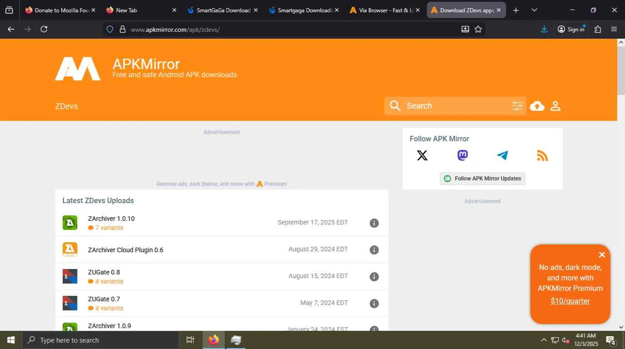Click the ZArchiver 1.0.10 app icon
625x349 pixels.
coord(70,223)
